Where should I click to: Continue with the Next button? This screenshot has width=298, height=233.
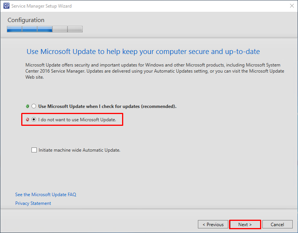coord(245,224)
